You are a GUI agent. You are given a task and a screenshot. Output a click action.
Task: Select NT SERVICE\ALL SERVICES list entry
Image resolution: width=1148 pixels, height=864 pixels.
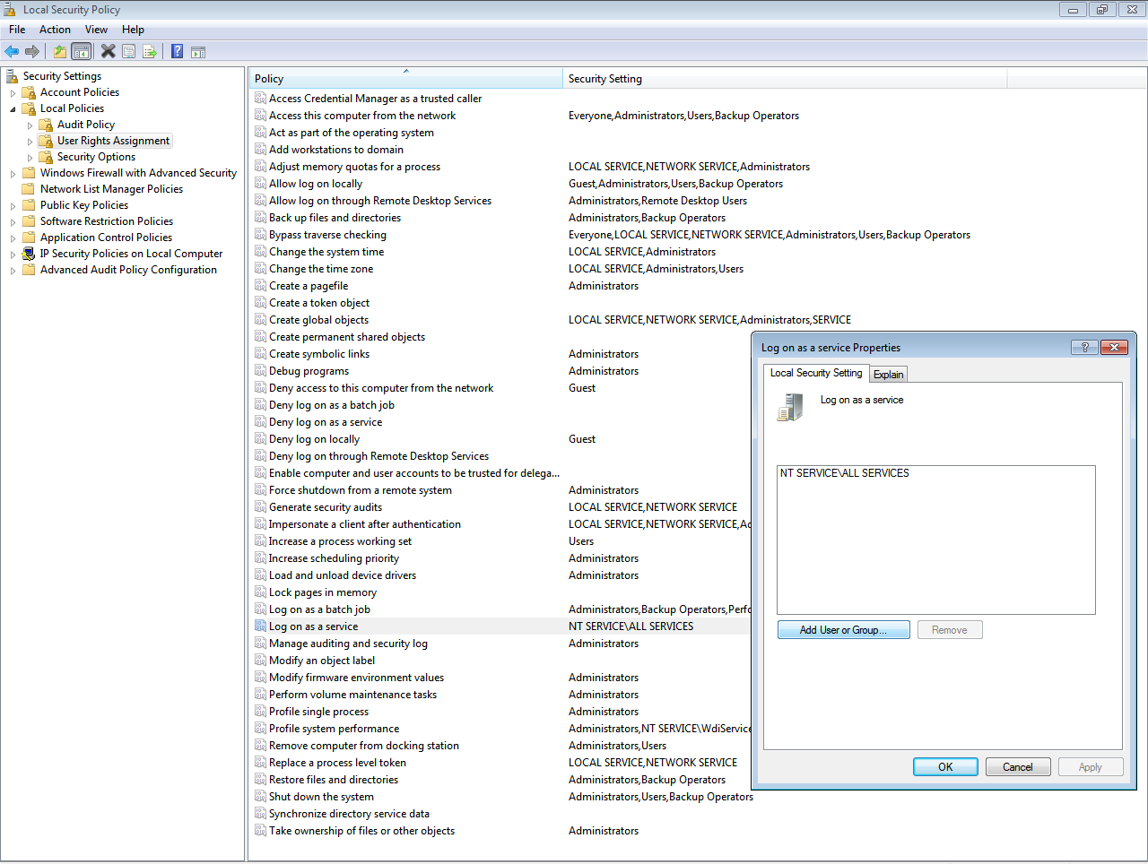pos(844,473)
